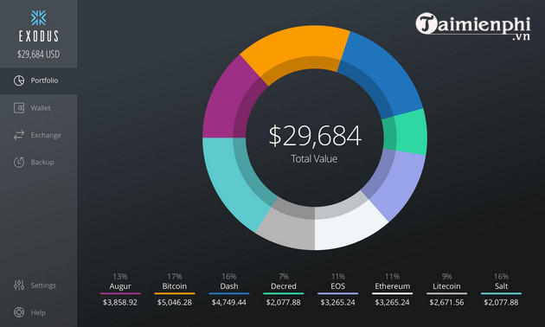The width and height of the screenshot is (545, 327).
Task: Click the $3,858.92 Augur value
Action: pyautogui.click(x=120, y=302)
